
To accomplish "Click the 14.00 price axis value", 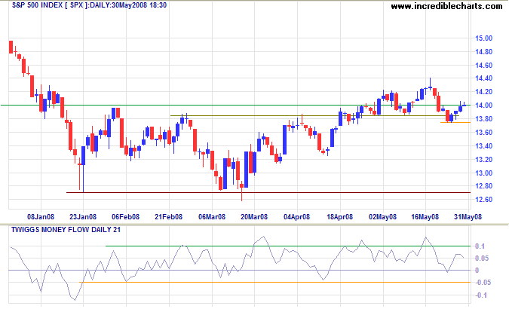I will (x=483, y=106).
